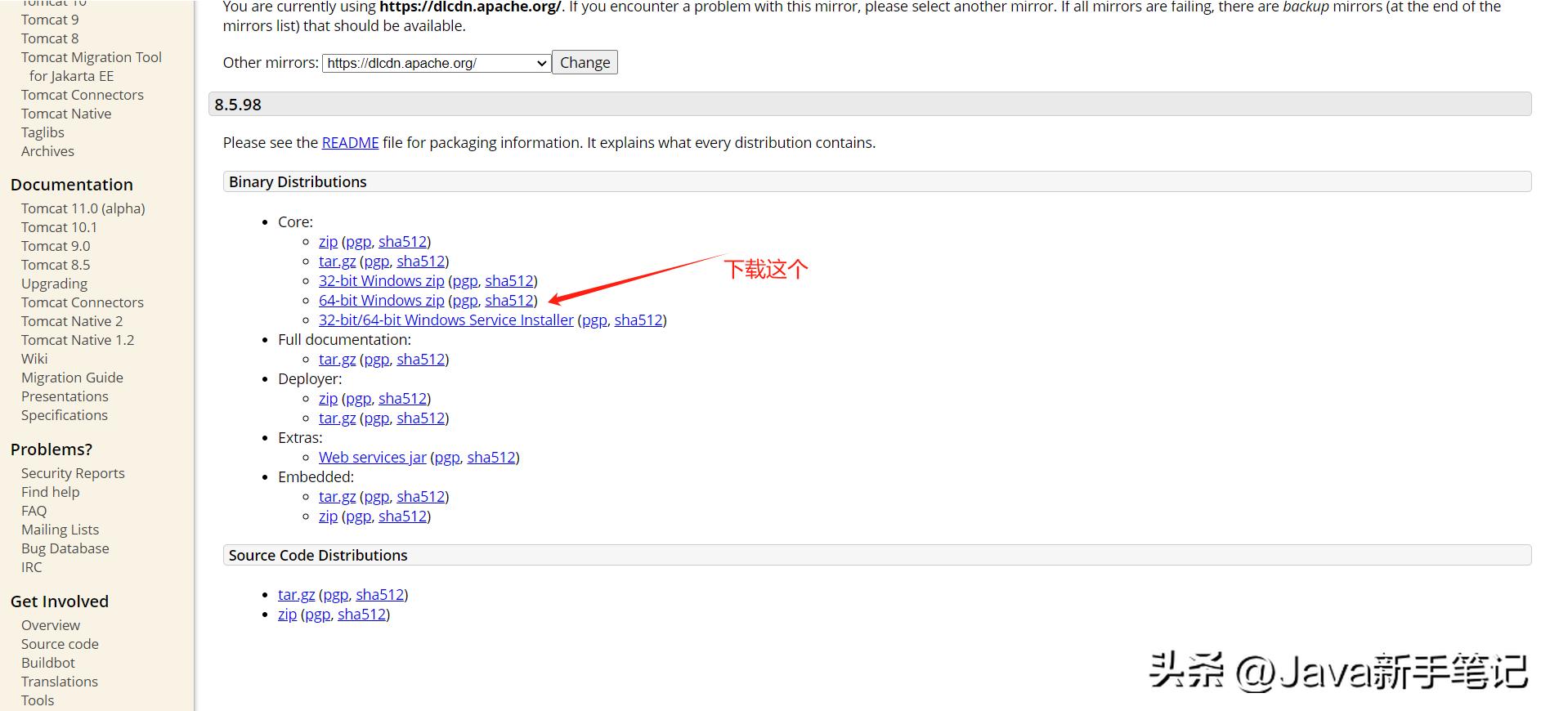Open sha512 for Web services jar
Viewport: 1550px width, 711px height.
491,458
